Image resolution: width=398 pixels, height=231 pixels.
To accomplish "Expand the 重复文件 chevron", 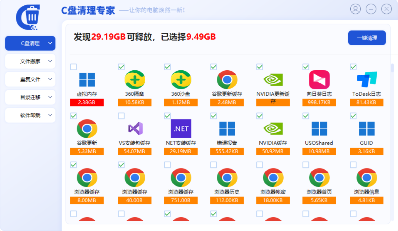I will coord(50,79).
